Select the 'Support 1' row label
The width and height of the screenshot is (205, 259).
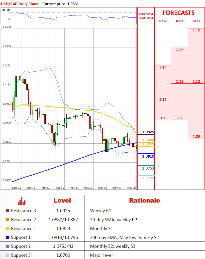click(x=21, y=237)
